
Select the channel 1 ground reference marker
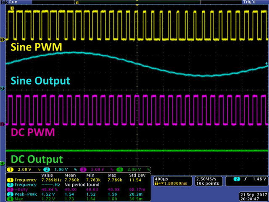click(x=2, y=40)
